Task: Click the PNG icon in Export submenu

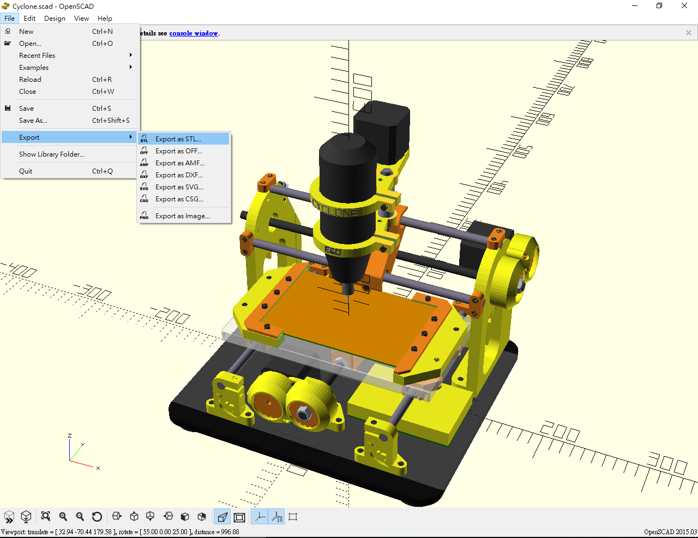Action: [144, 216]
